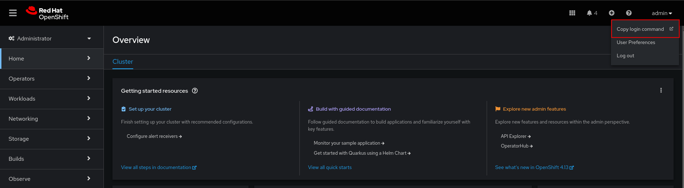
Task: Select Copy login command menu item
Action: 640,29
